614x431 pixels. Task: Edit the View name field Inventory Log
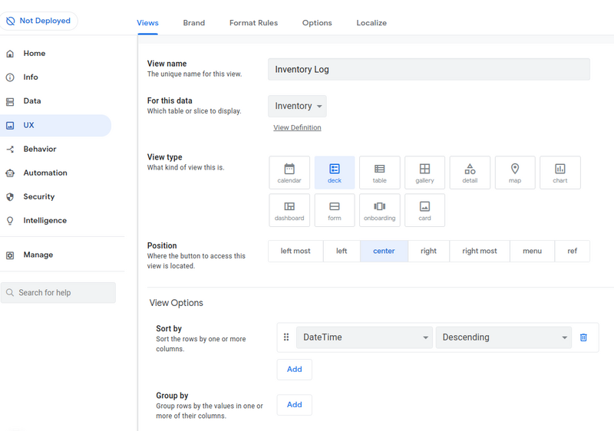[x=429, y=69]
